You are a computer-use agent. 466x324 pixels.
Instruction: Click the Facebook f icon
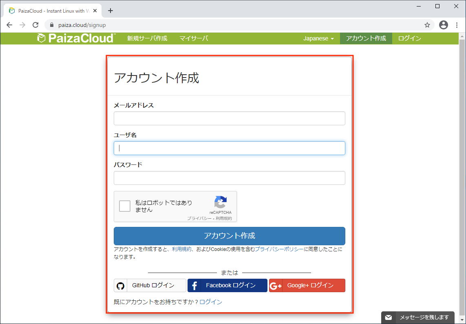[194, 286]
